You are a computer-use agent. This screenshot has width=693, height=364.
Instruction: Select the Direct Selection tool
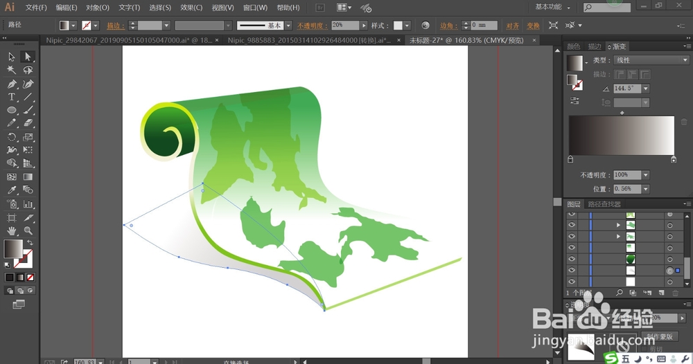coord(28,57)
